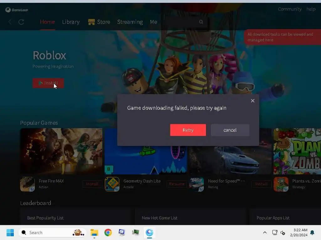Click the display network tray icon
The width and height of the screenshot is (321, 240).
[275, 232]
